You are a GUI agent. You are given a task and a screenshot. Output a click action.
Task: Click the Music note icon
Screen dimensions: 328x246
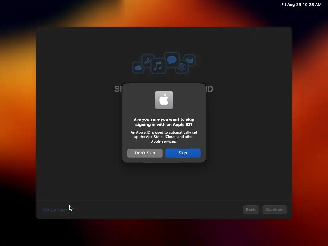tap(158, 66)
